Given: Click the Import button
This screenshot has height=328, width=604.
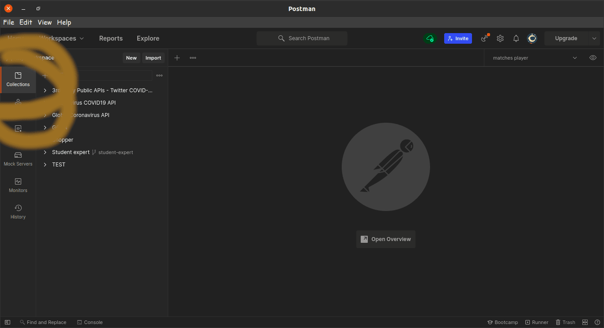Looking at the screenshot, I should tap(153, 58).
